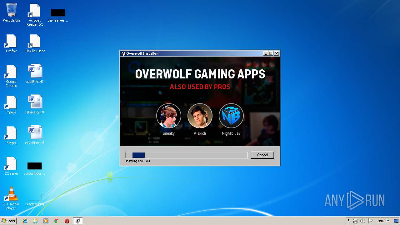
Task: Show hidden tray icons arrow
Action: click(x=348, y=221)
